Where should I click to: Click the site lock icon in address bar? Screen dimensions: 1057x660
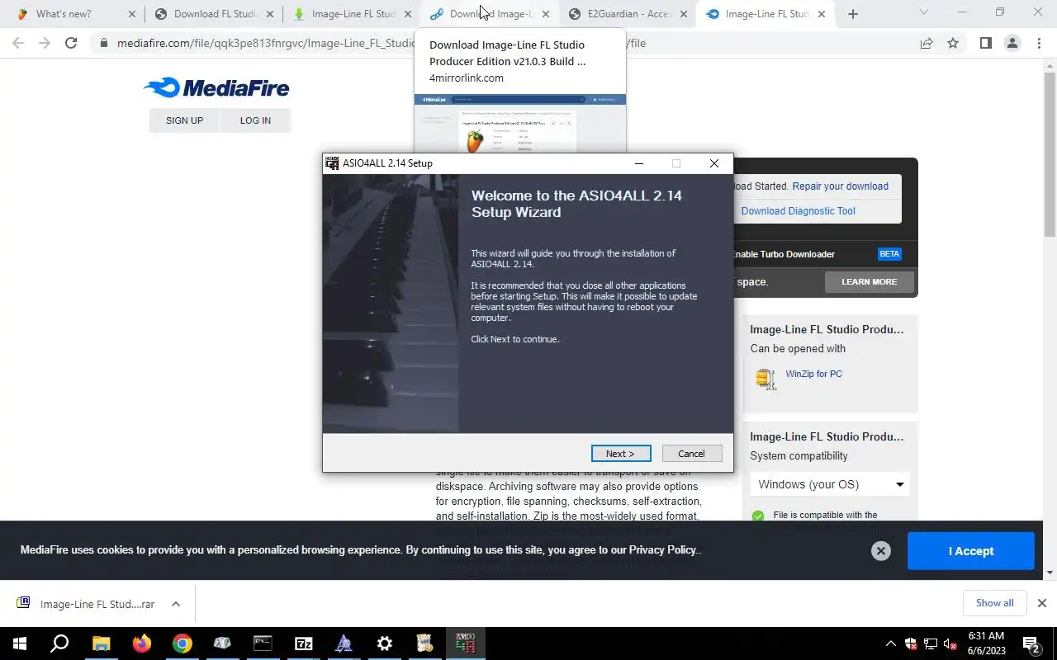point(103,43)
